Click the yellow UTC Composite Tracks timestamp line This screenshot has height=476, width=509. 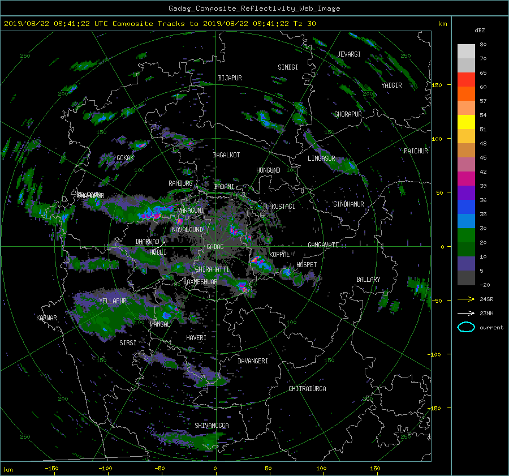159,23
